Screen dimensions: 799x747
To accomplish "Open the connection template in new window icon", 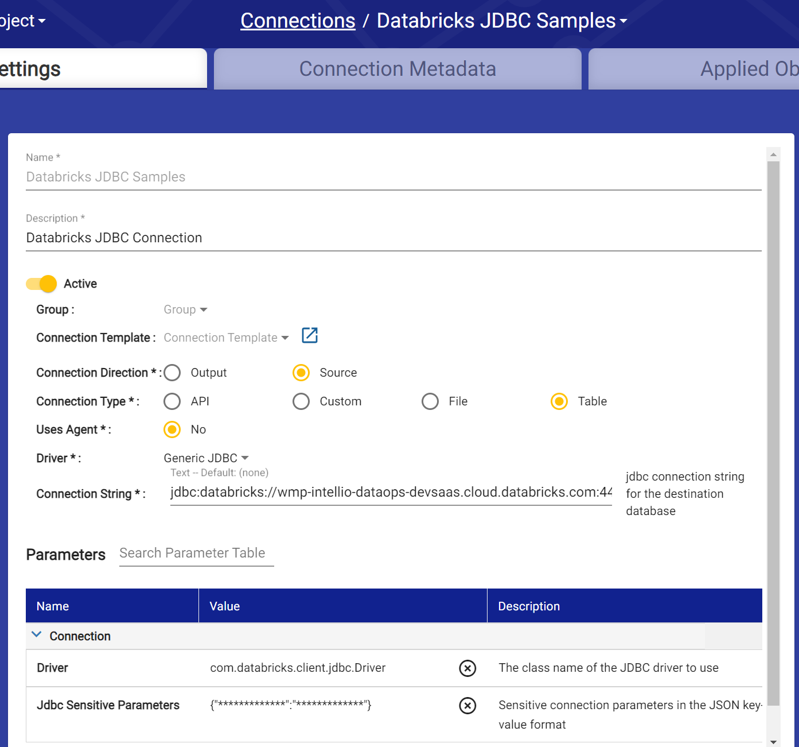I will click(310, 335).
